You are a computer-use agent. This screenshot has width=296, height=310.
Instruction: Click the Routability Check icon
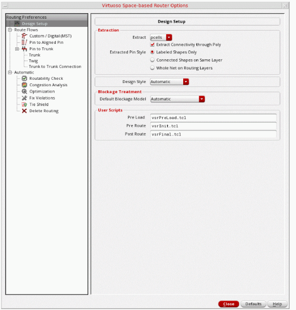point(24,79)
